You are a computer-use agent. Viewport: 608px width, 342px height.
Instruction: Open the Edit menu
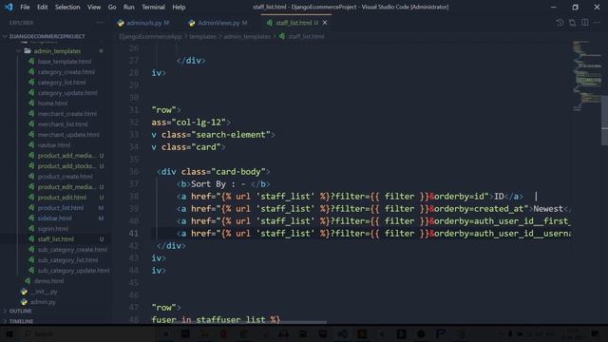[x=42, y=7]
